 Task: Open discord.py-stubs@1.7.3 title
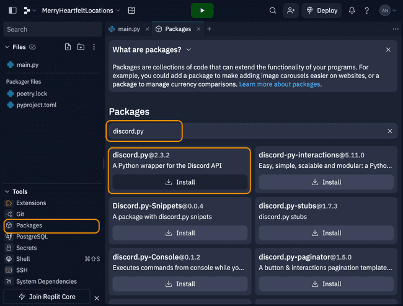(298, 206)
